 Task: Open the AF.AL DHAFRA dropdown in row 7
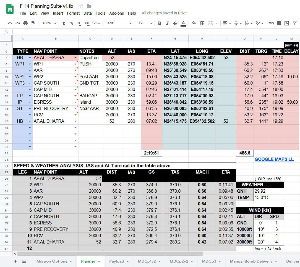pos(75,58)
